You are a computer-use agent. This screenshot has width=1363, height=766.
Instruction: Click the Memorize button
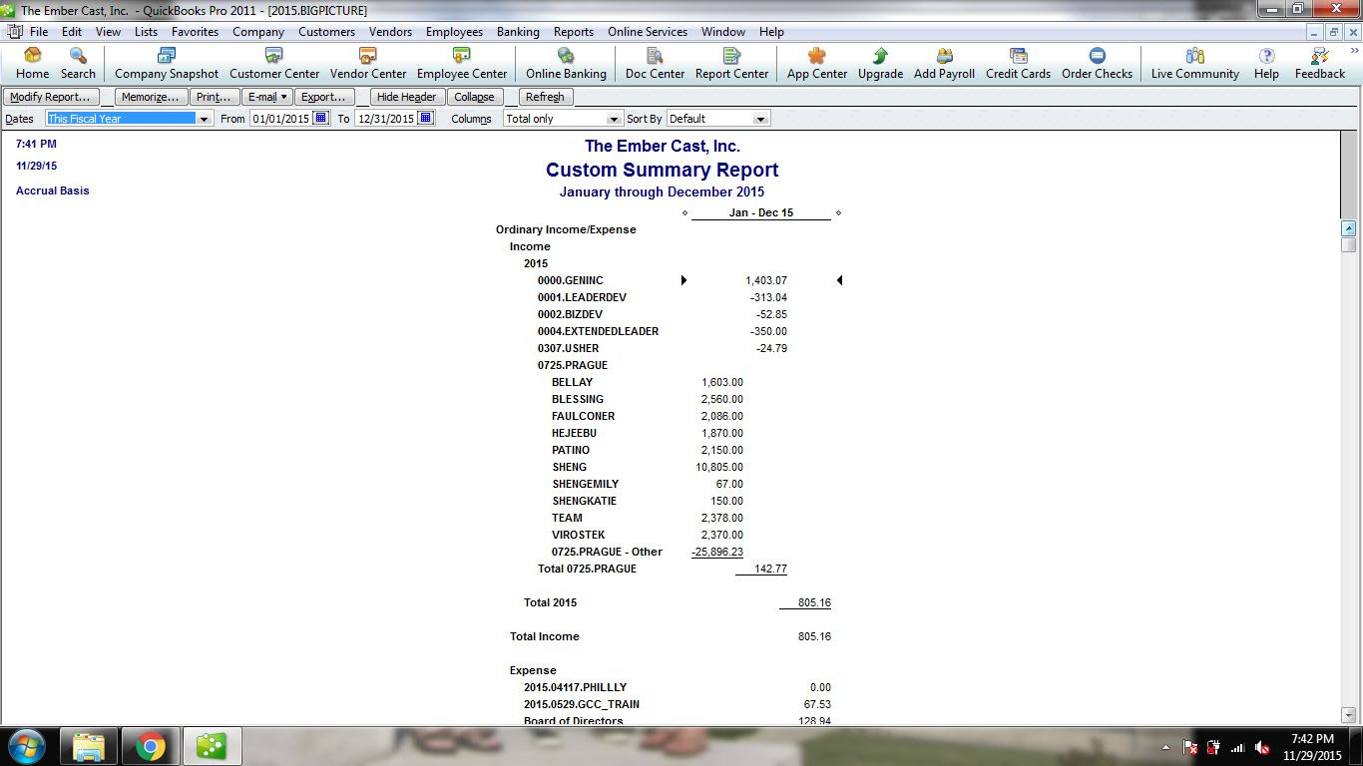151,97
